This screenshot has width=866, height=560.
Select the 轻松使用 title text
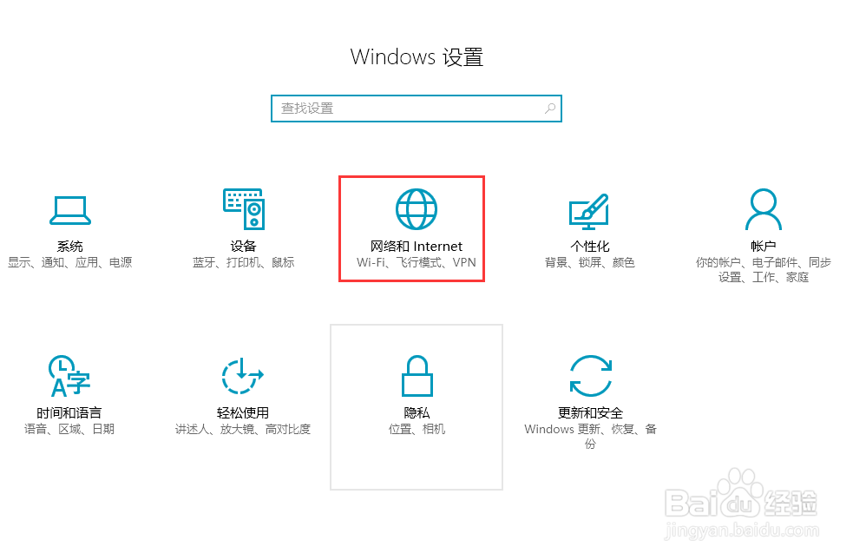[243, 413]
